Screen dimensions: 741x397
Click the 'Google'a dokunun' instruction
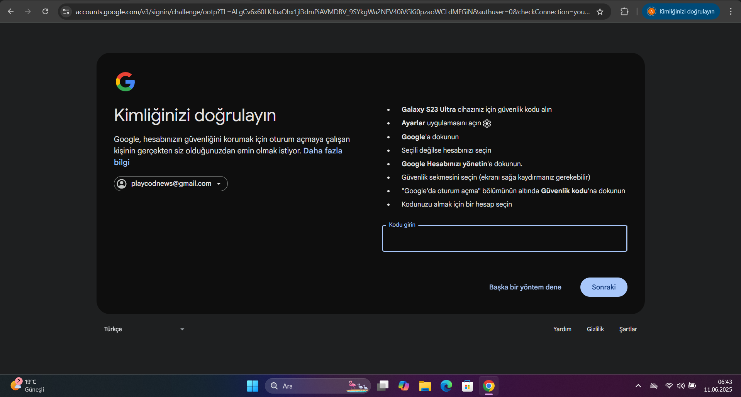tap(430, 137)
